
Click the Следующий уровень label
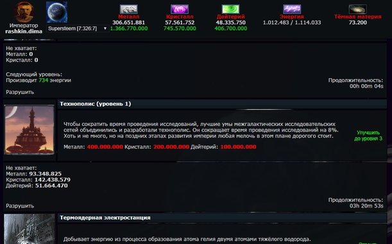(34, 74)
